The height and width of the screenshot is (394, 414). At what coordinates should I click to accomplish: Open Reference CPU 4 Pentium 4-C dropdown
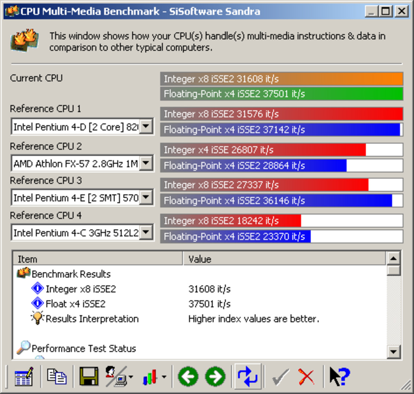pos(146,232)
